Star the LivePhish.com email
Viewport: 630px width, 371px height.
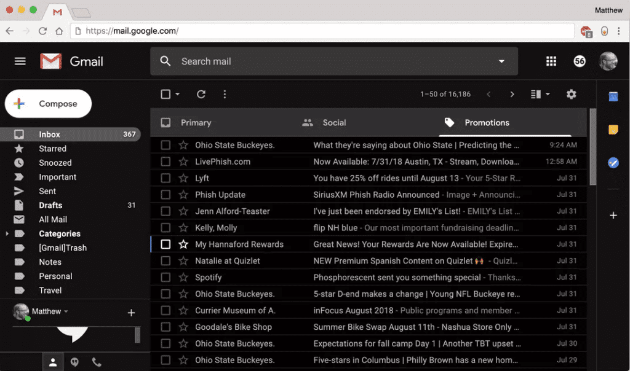coord(183,162)
